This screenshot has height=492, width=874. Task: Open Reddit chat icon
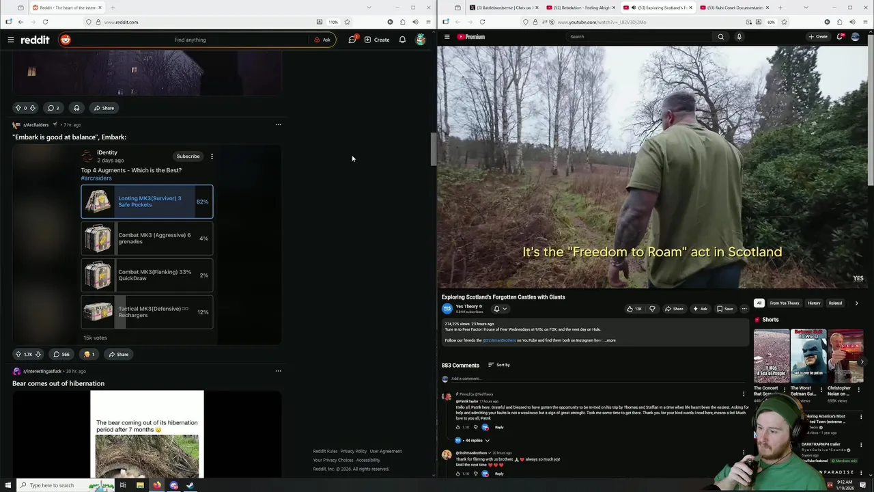coord(352,40)
